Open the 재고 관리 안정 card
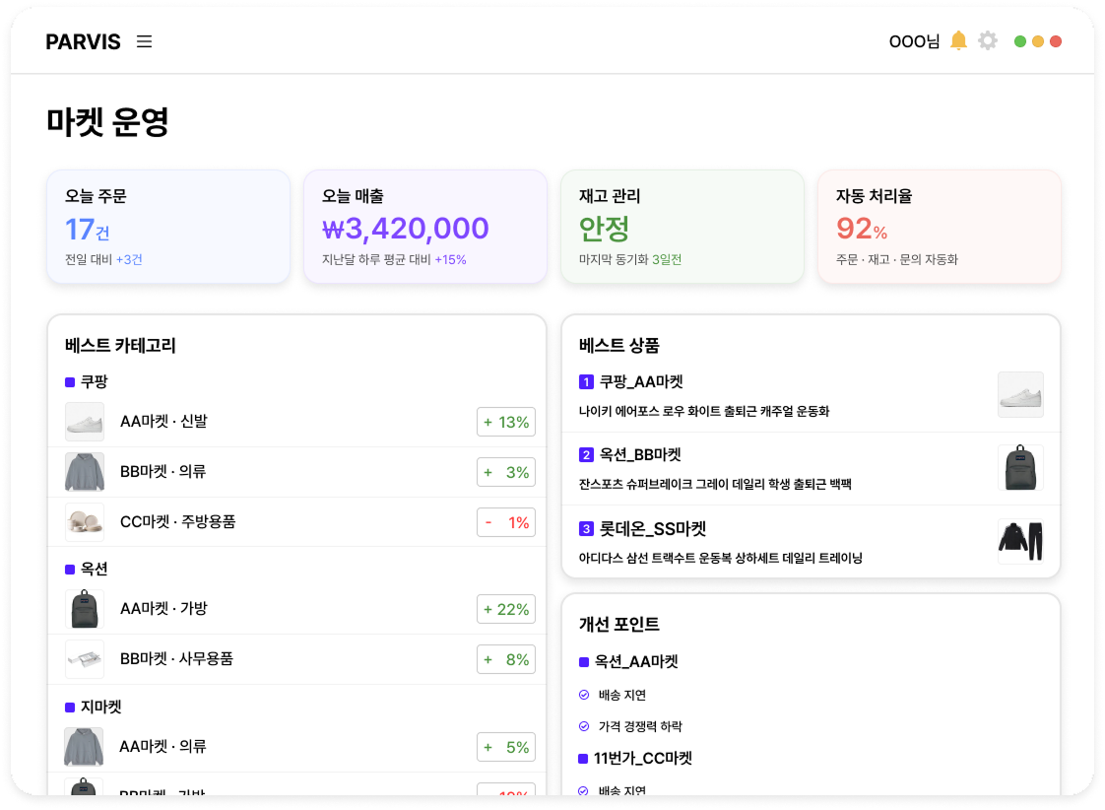 click(x=682, y=227)
